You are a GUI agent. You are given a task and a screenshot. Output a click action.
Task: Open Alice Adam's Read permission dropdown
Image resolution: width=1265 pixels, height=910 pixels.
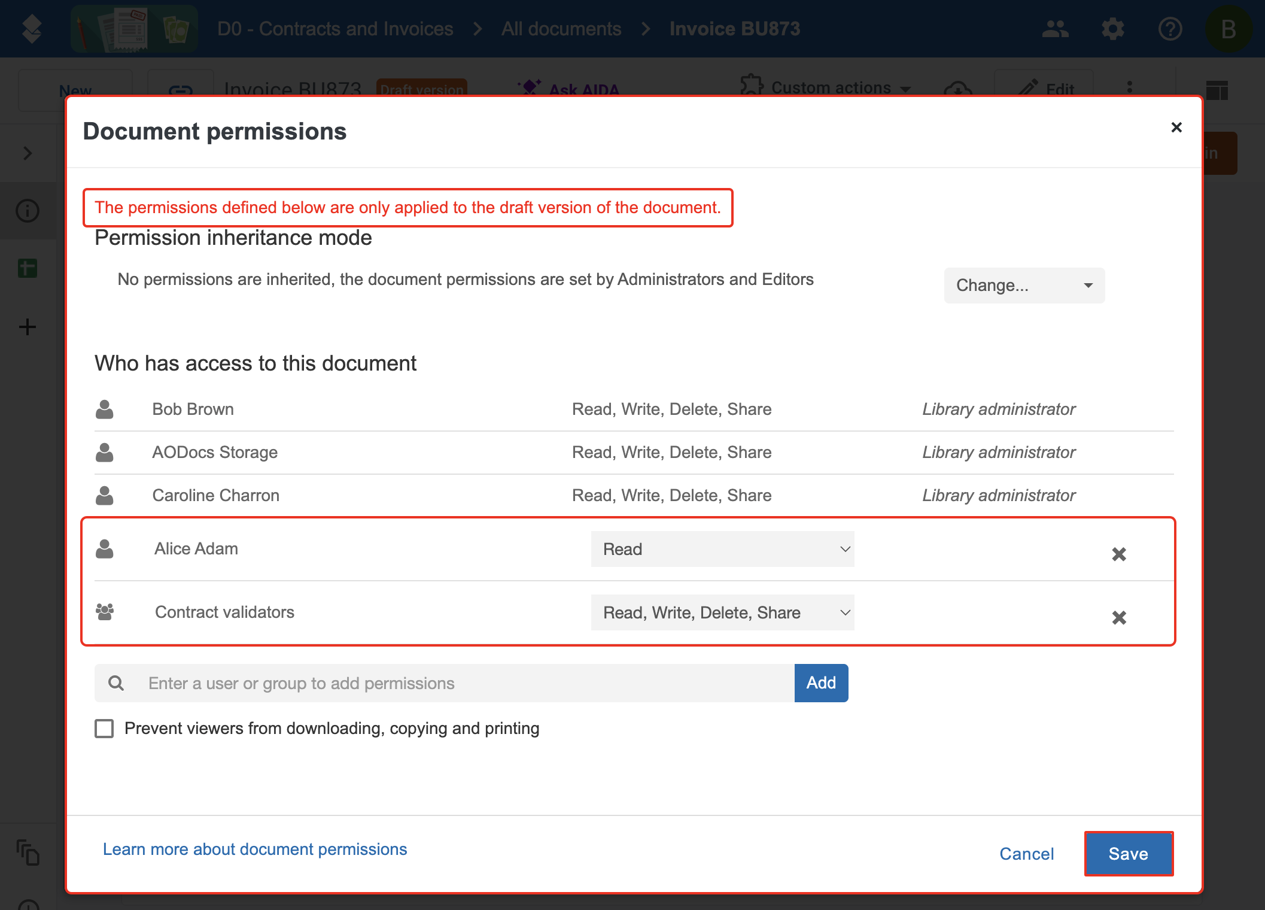pyautogui.click(x=722, y=549)
